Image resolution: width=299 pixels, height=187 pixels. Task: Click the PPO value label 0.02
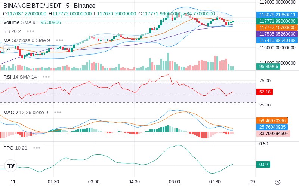coord(263,164)
